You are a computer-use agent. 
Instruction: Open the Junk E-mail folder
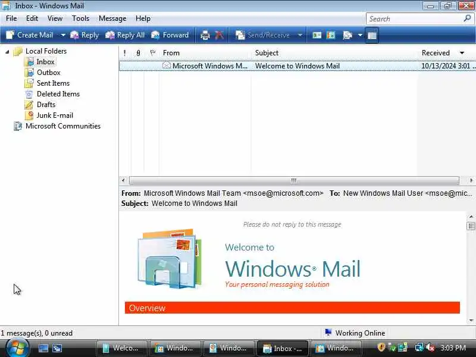point(55,115)
